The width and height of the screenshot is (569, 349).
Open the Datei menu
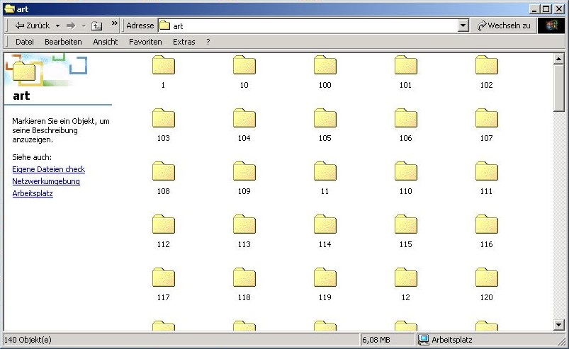point(25,42)
